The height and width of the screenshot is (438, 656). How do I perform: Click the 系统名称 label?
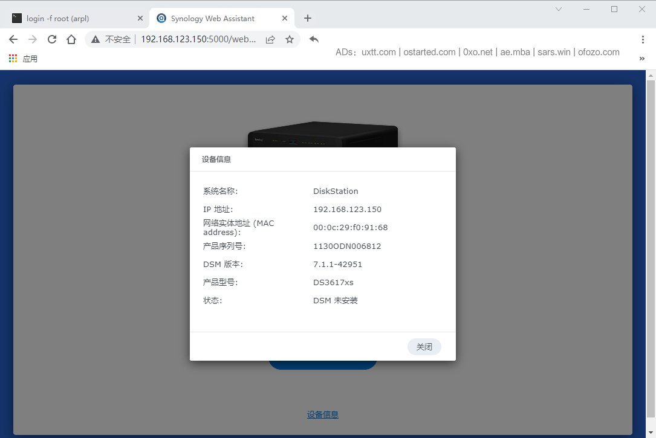(x=221, y=191)
